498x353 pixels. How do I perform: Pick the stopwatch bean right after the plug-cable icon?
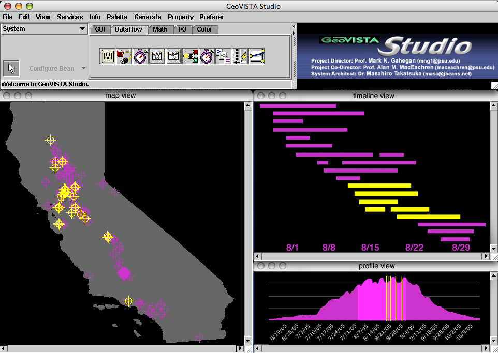click(141, 56)
